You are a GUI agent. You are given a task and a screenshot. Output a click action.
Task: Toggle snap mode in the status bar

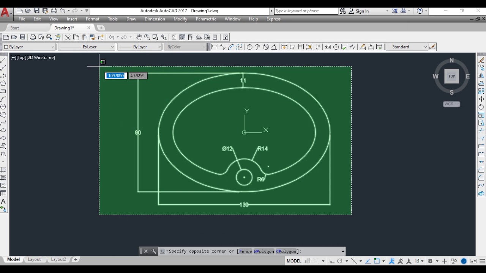[x=316, y=261]
